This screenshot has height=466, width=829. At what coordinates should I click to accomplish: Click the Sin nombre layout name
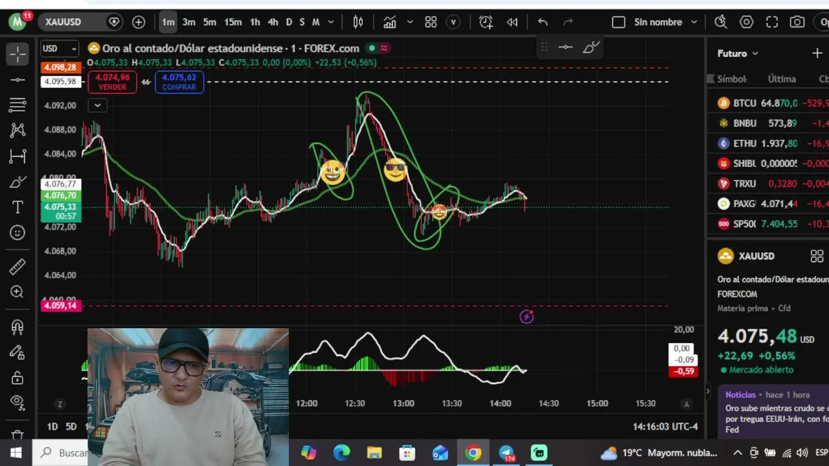tap(658, 22)
